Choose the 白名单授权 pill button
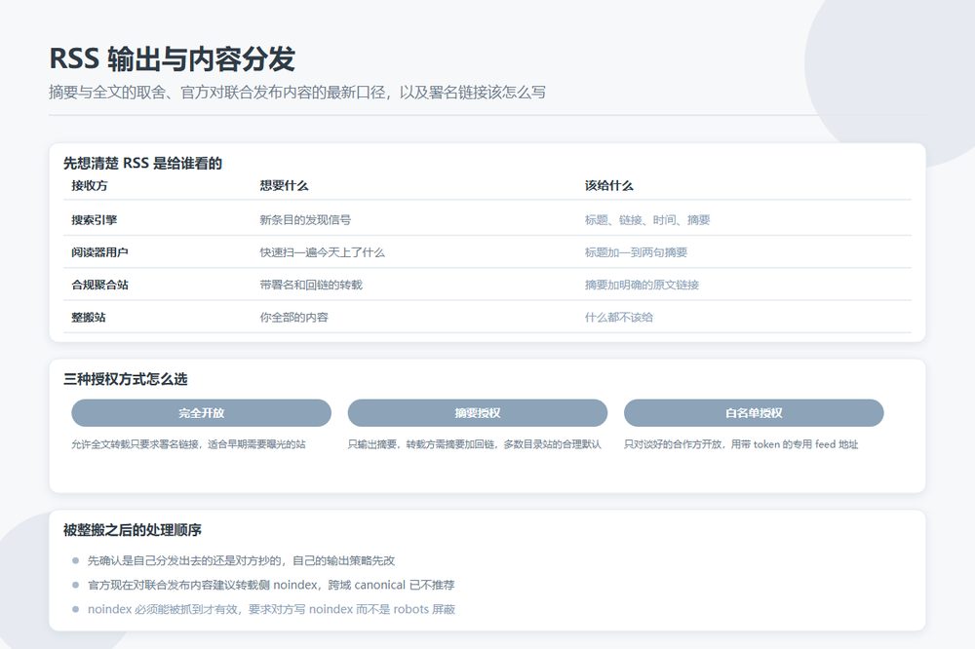The image size is (975, 649). pyautogui.click(x=754, y=413)
